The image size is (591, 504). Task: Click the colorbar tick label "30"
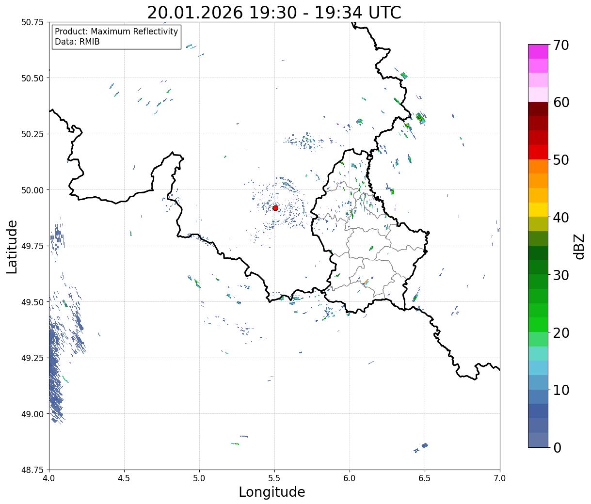[x=561, y=275]
